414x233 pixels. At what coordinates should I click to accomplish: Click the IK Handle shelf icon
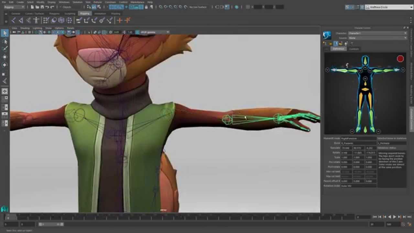coord(21,20)
